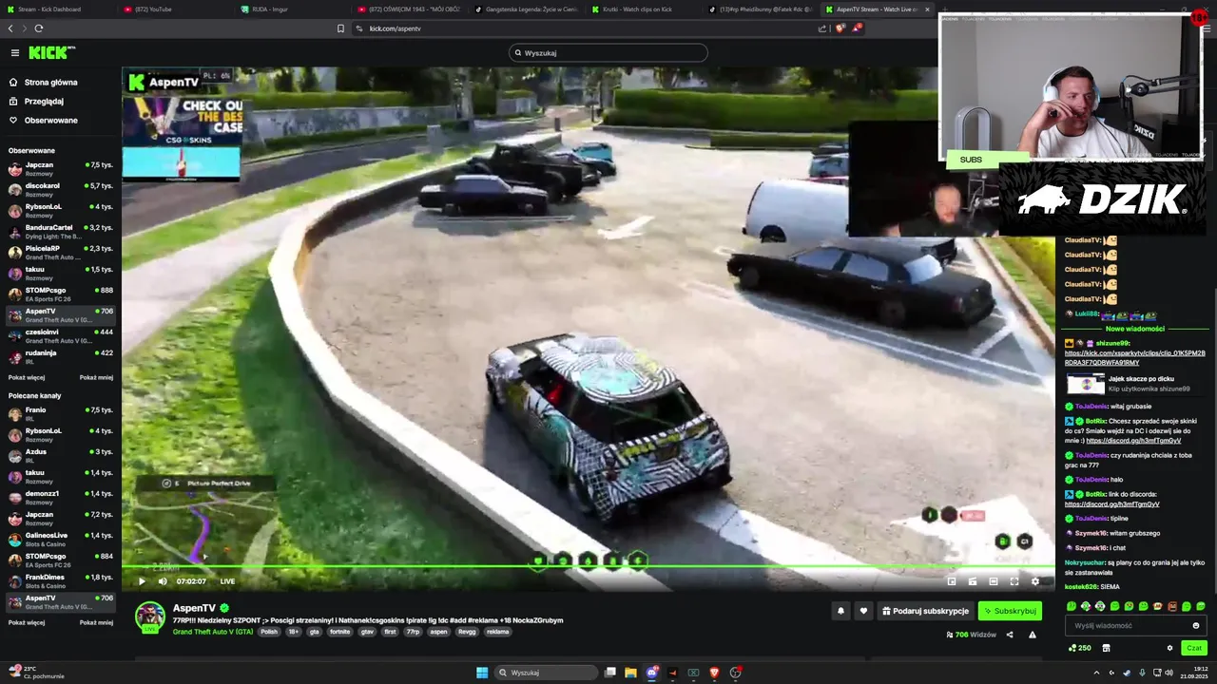Collapse recommended channels with Pokaż mniej

click(96, 622)
